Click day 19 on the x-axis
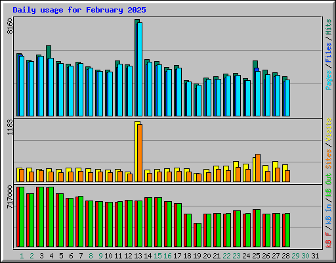 click(197, 256)
